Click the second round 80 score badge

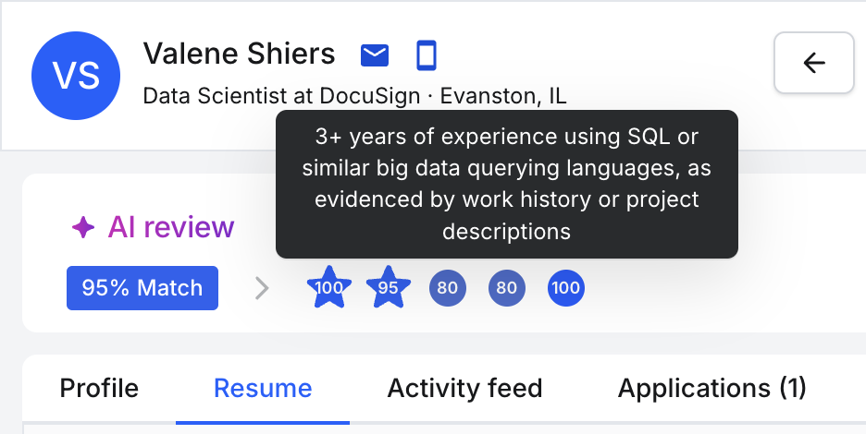[x=506, y=288]
